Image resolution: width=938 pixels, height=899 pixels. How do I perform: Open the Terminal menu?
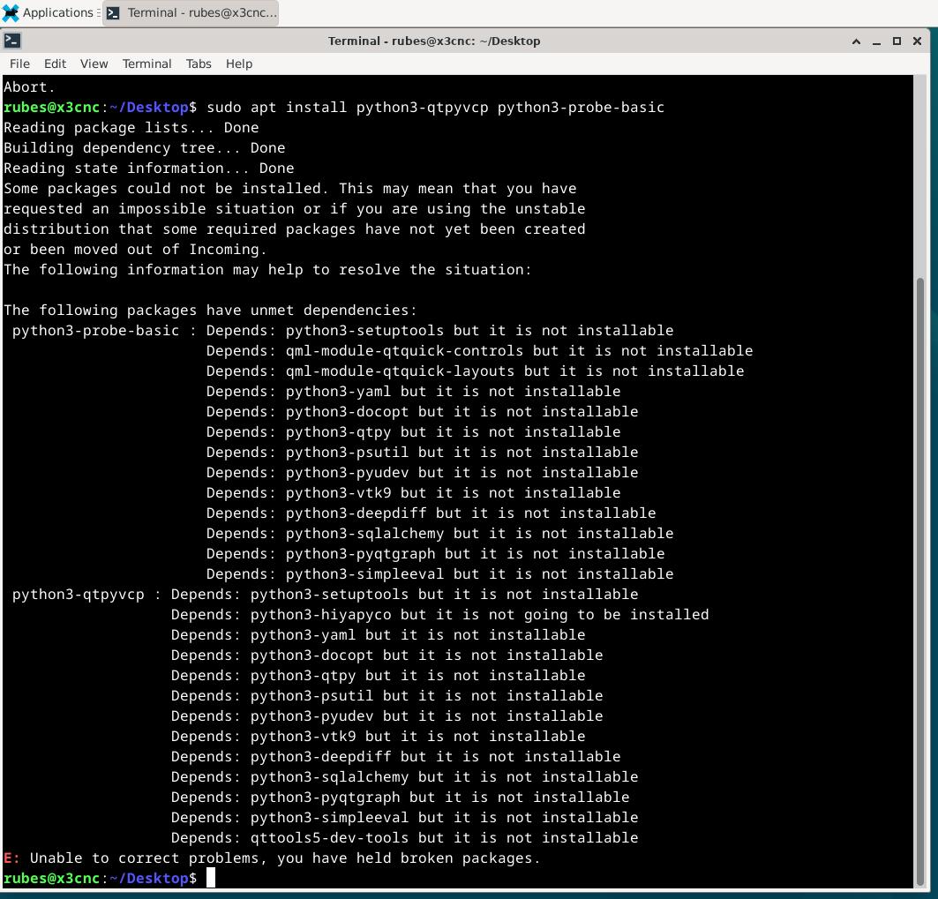click(x=146, y=64)
